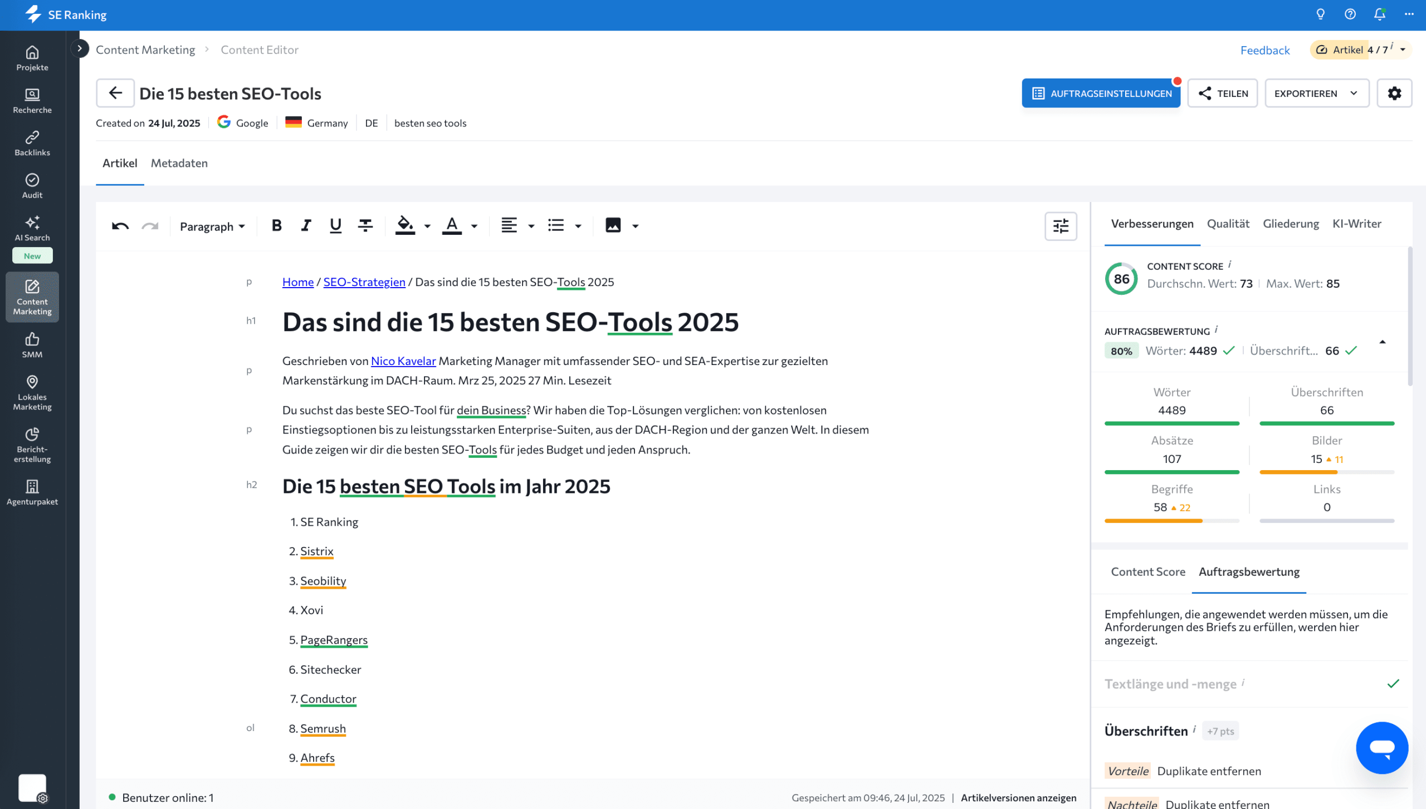The image size is (1426, 809).
Task: Open Auftragseinstellungen
Action: pos(1101,93)
